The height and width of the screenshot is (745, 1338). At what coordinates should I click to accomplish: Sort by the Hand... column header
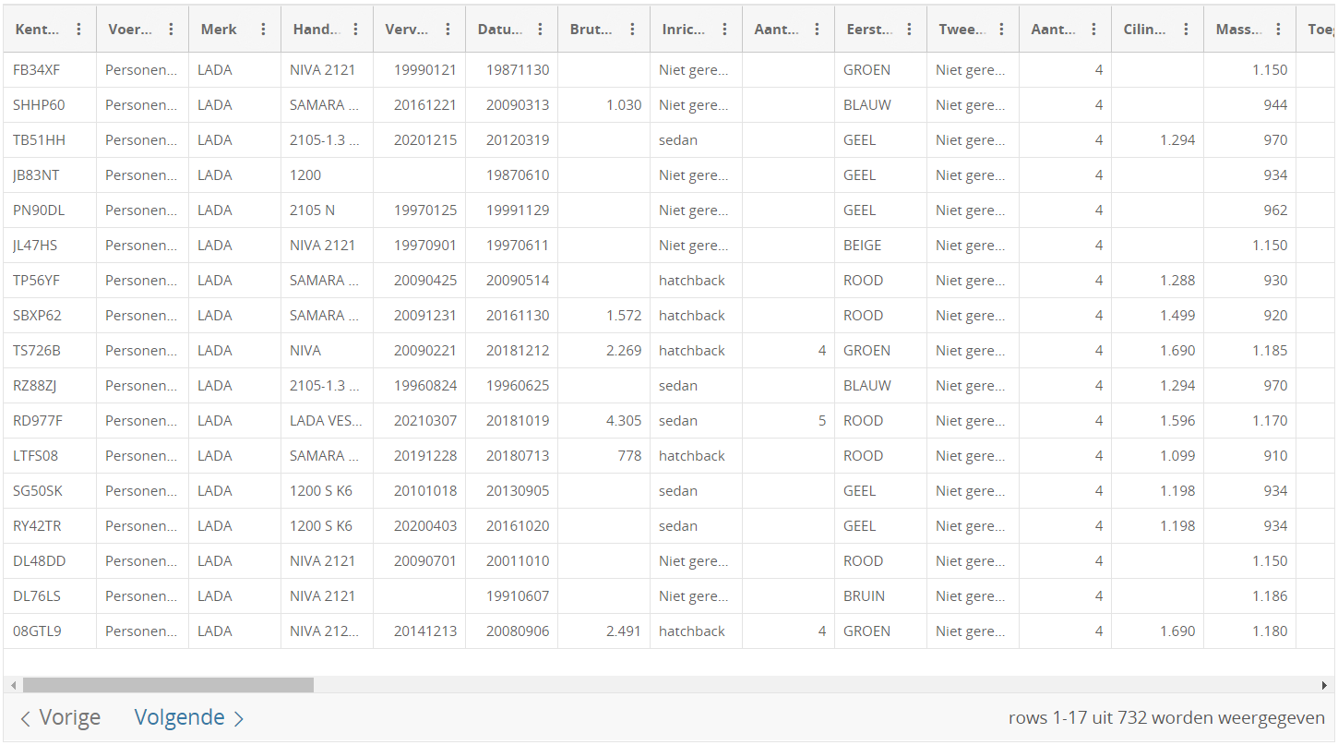315,30
